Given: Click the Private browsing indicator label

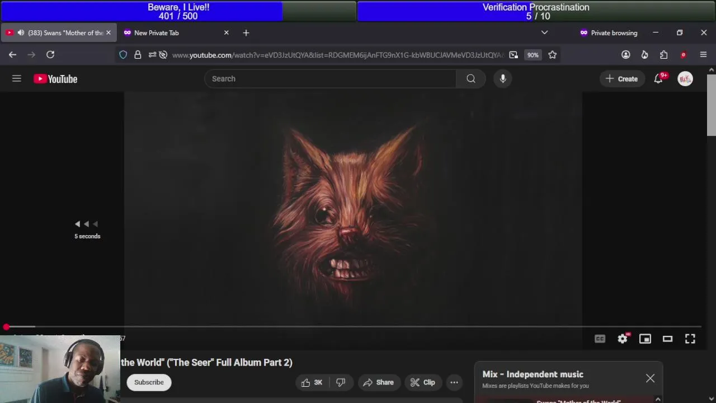Looking at the screenshot, I should [608, 33].
